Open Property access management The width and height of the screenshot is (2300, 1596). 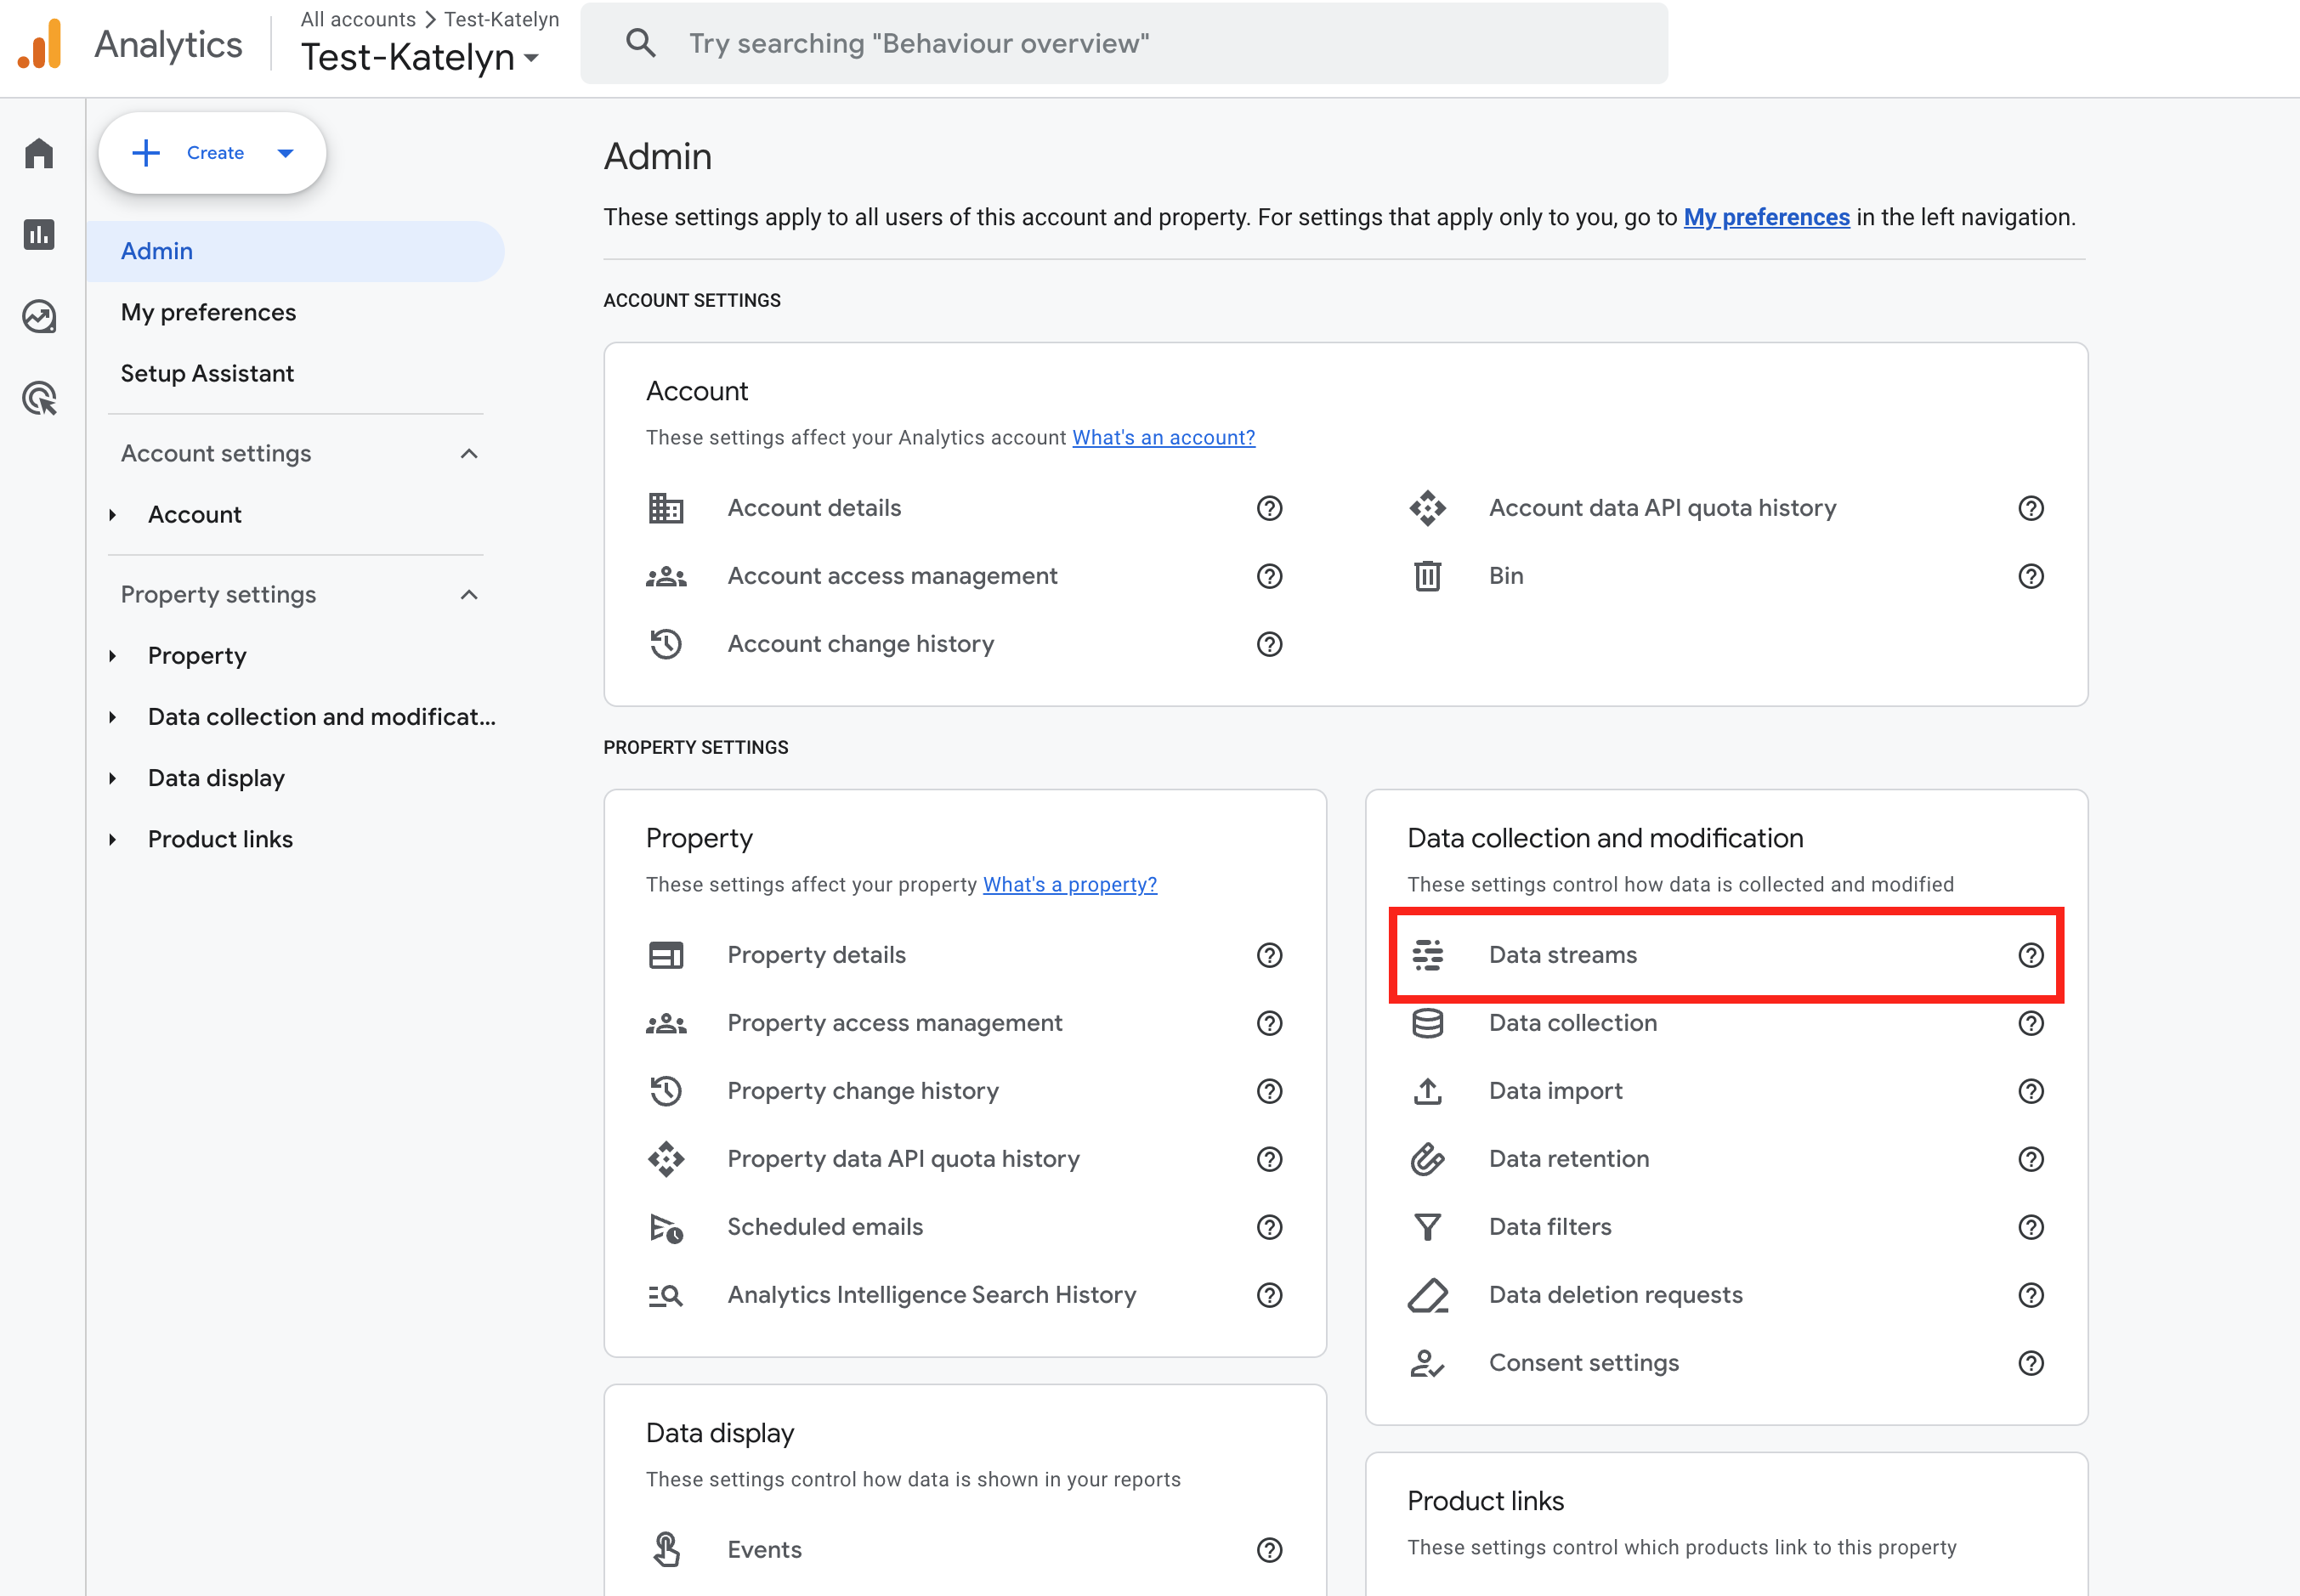point(895,1023)
